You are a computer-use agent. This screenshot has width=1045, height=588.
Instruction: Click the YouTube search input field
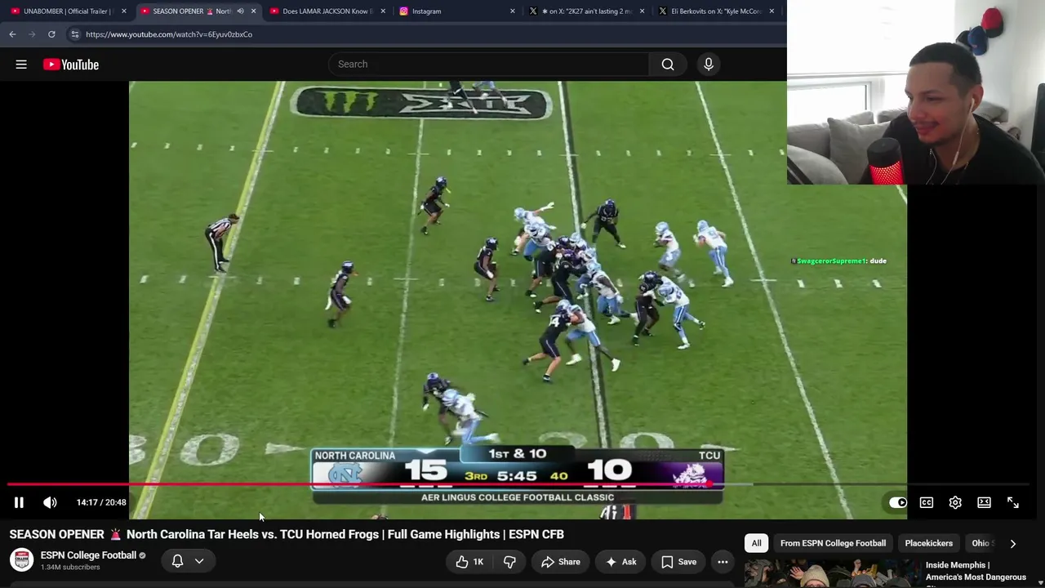click(488, 65)
